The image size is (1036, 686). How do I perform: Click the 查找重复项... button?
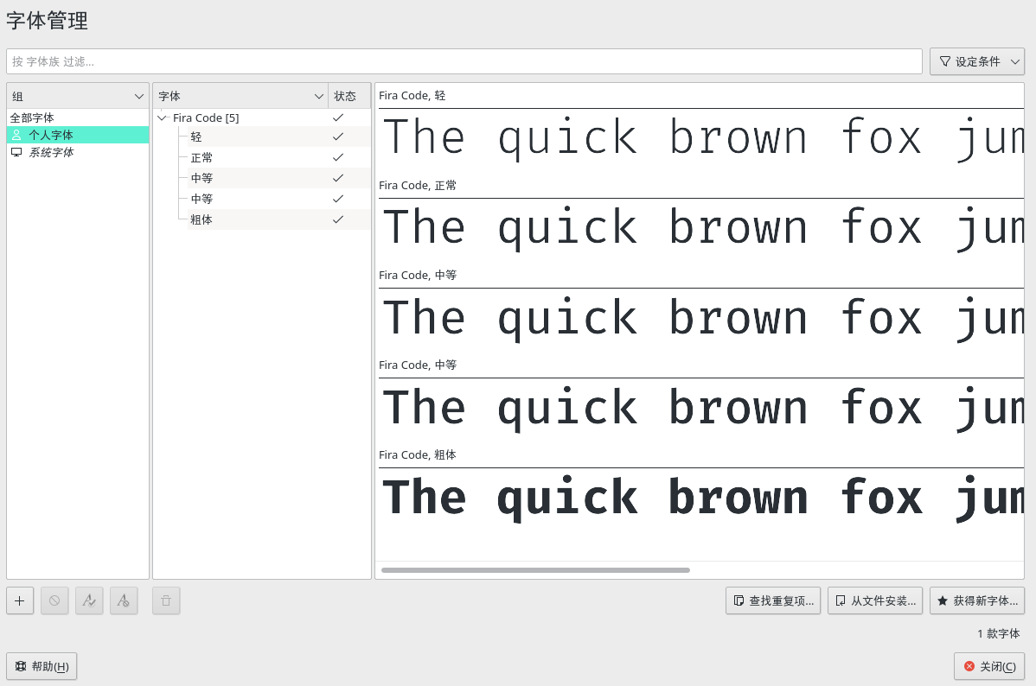point(773,600)
